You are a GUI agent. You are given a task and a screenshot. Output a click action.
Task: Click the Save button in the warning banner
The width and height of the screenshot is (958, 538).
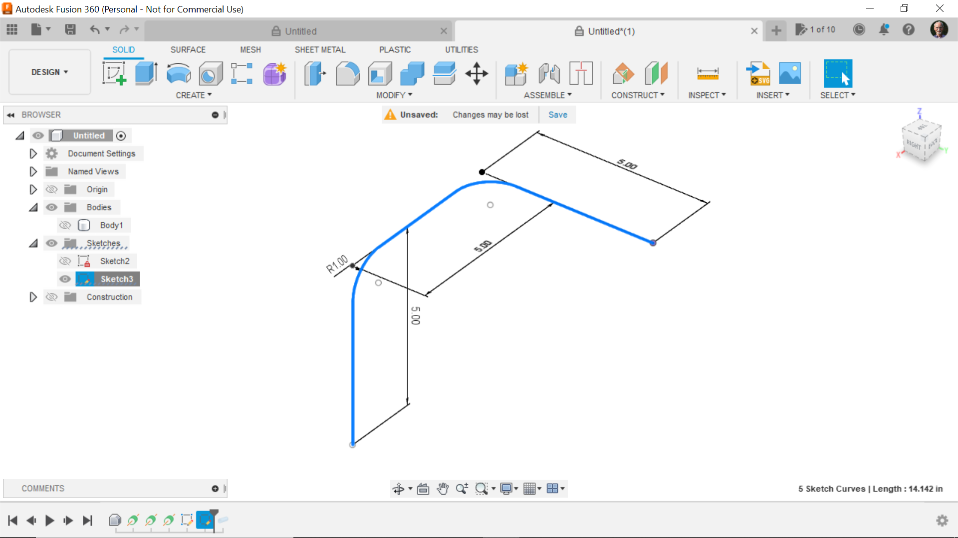(557, 115)
